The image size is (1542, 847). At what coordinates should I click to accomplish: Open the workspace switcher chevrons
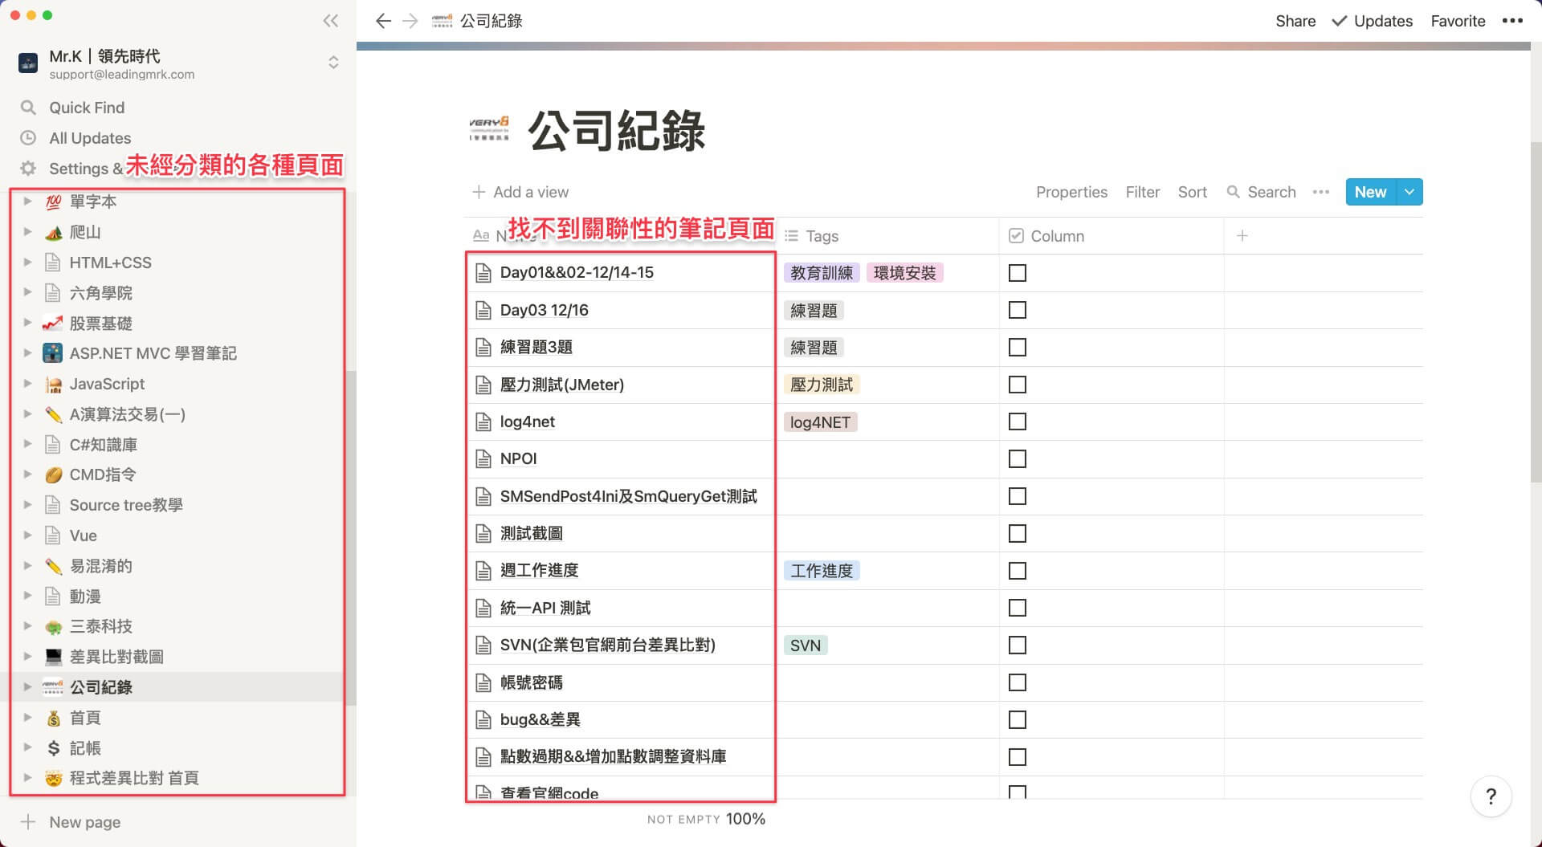click(x=333, y=63)
